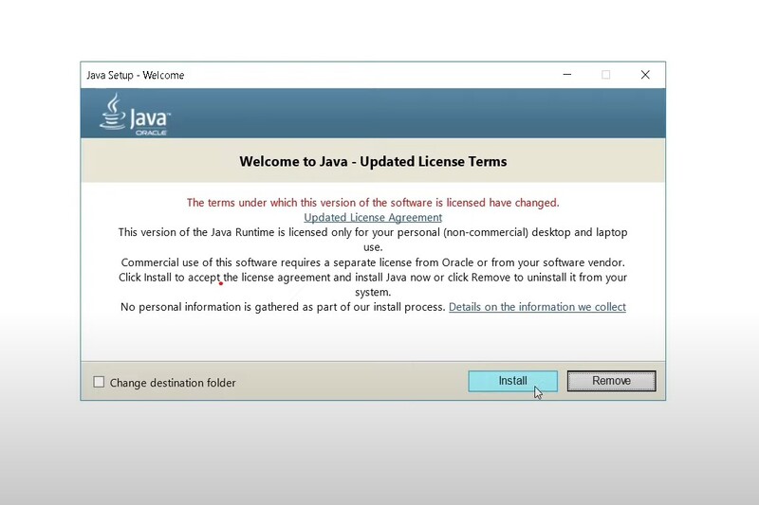Click the Java Setup - Welcome title

[136, 76]
